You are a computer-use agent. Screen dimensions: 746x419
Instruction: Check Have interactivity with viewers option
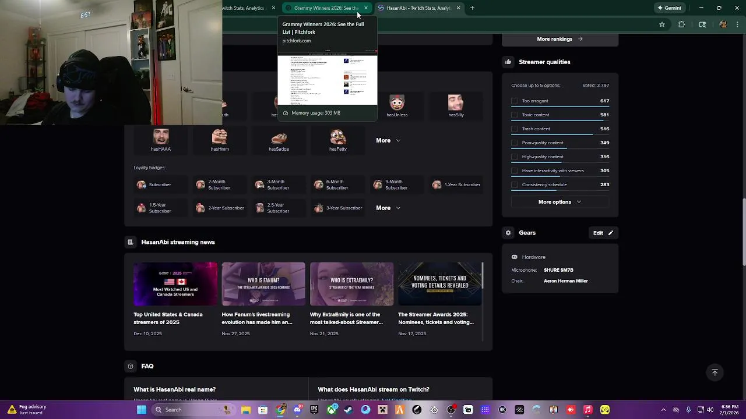[x=515, y=171]
